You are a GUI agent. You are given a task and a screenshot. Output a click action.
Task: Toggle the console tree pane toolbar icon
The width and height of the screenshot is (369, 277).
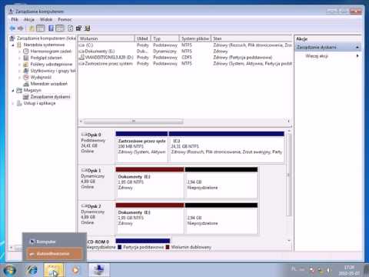tap(41, 28)
